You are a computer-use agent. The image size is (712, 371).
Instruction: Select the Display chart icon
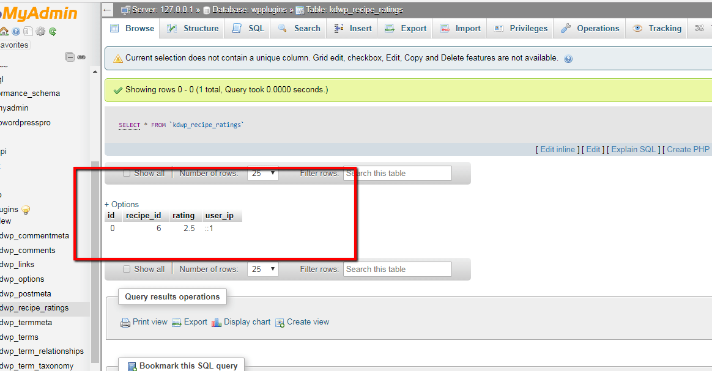coord(216,321)
